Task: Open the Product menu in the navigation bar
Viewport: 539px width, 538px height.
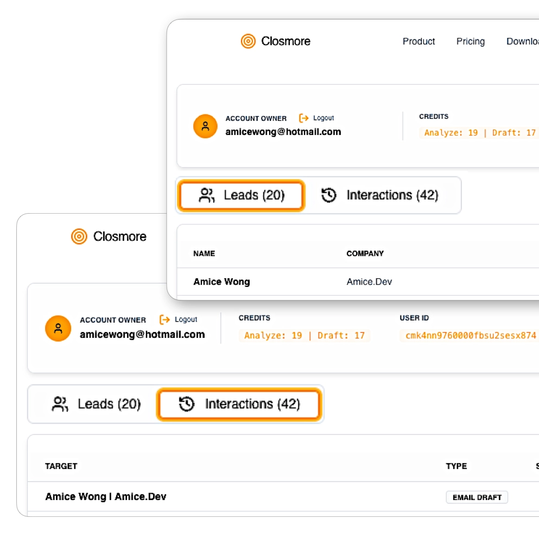Action: (418, 41)
